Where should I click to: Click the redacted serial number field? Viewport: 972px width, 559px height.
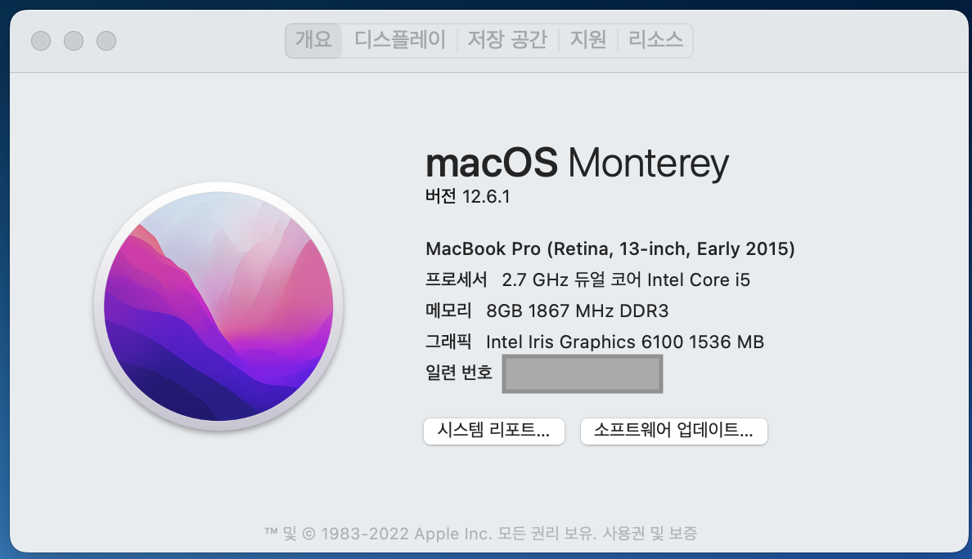[583, 374]
